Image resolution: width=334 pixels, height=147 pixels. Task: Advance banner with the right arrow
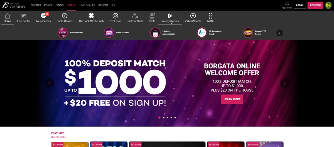pos(284,83)
